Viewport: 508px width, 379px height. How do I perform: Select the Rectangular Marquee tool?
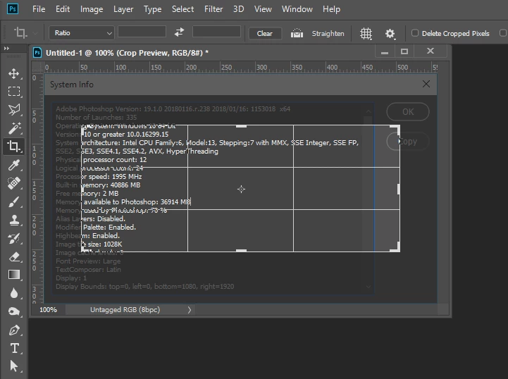pos(13,92)
